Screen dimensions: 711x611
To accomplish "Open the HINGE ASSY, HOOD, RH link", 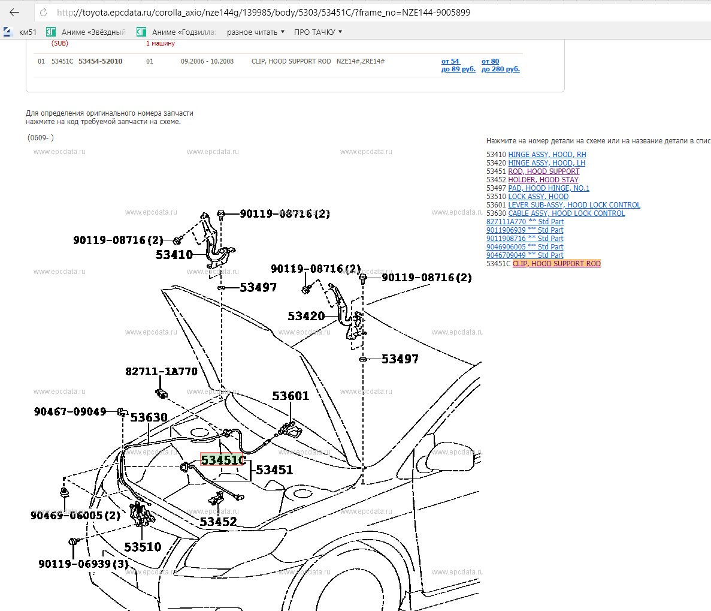I will [x=547, y=154].
